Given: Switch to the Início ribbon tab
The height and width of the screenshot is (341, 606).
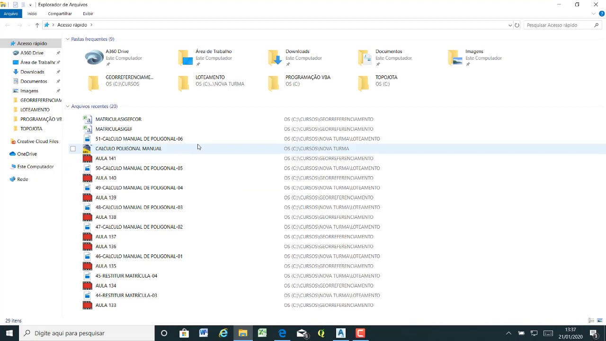Looking at the screenshot, I should pyautogui.click(x=32, y=14).
